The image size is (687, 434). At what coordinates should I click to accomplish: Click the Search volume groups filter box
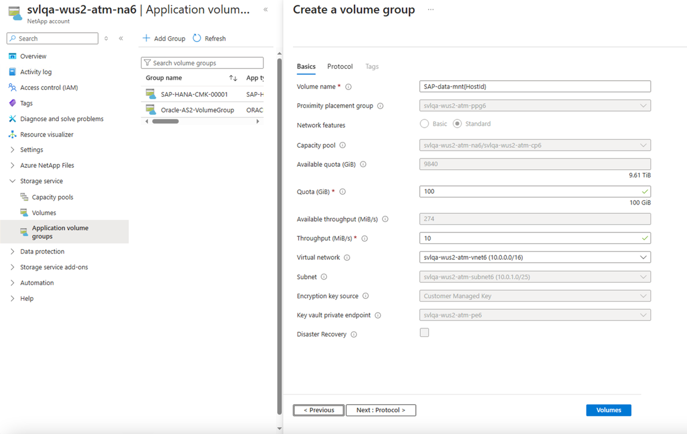[x=202, y=63]
